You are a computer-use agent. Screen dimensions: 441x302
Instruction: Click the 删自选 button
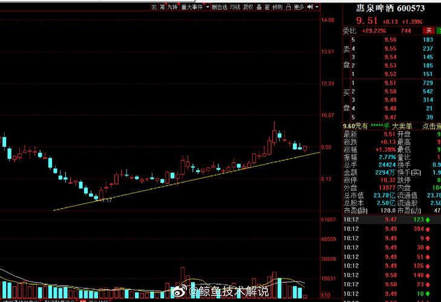pos(220,7)
